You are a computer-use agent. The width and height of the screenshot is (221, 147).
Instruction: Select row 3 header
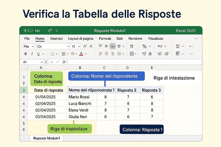coord(23,90)
